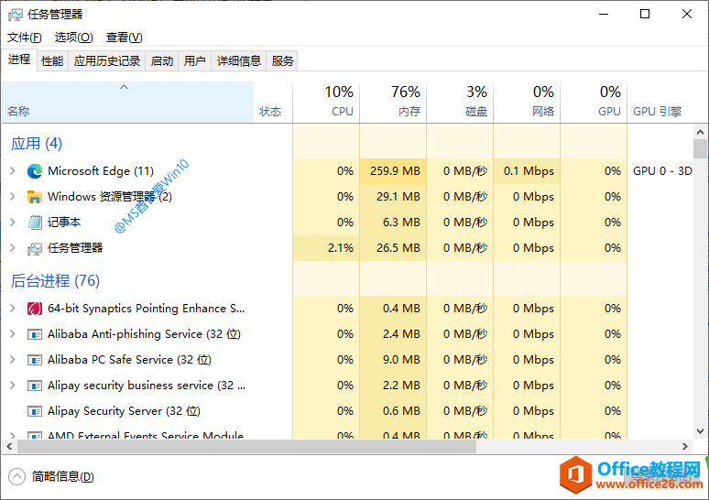The height and width of the screenshot is (500, 709).
Task: Click the vertical scrollbar thumb
Action: pyautogui.click(x=700, y=148)
